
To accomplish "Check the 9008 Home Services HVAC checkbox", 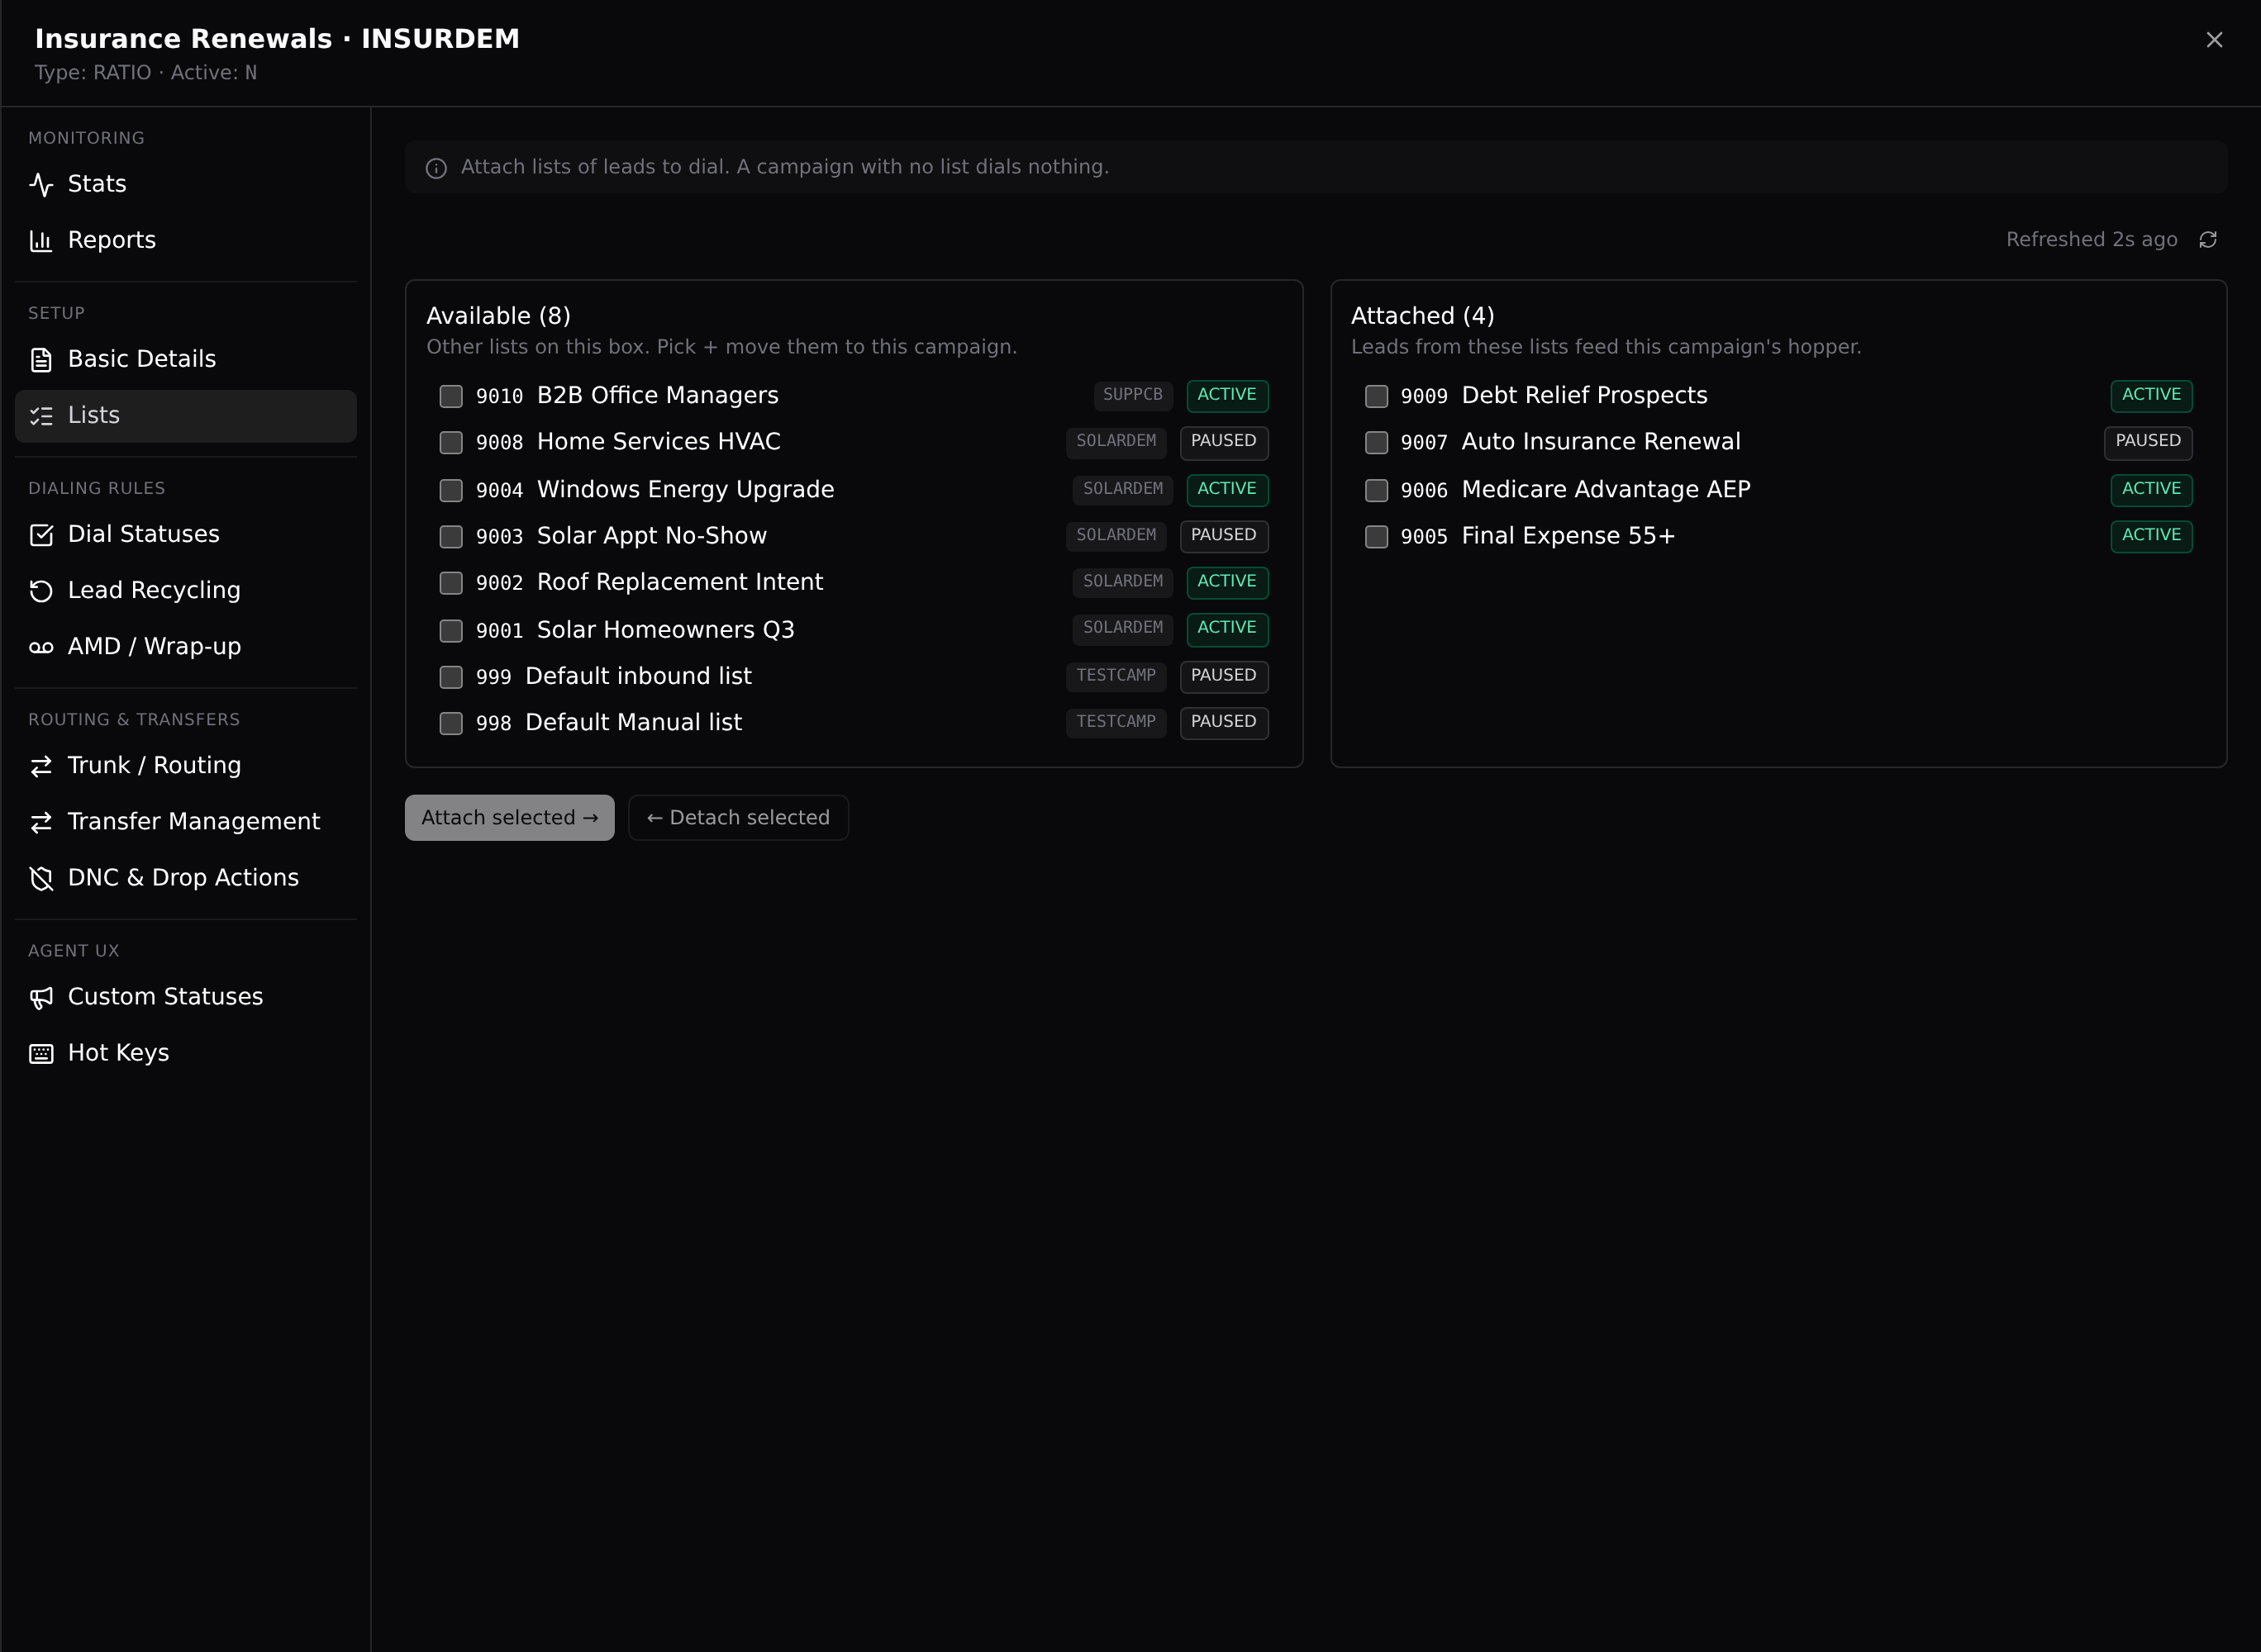I will (x=451, y=442).
